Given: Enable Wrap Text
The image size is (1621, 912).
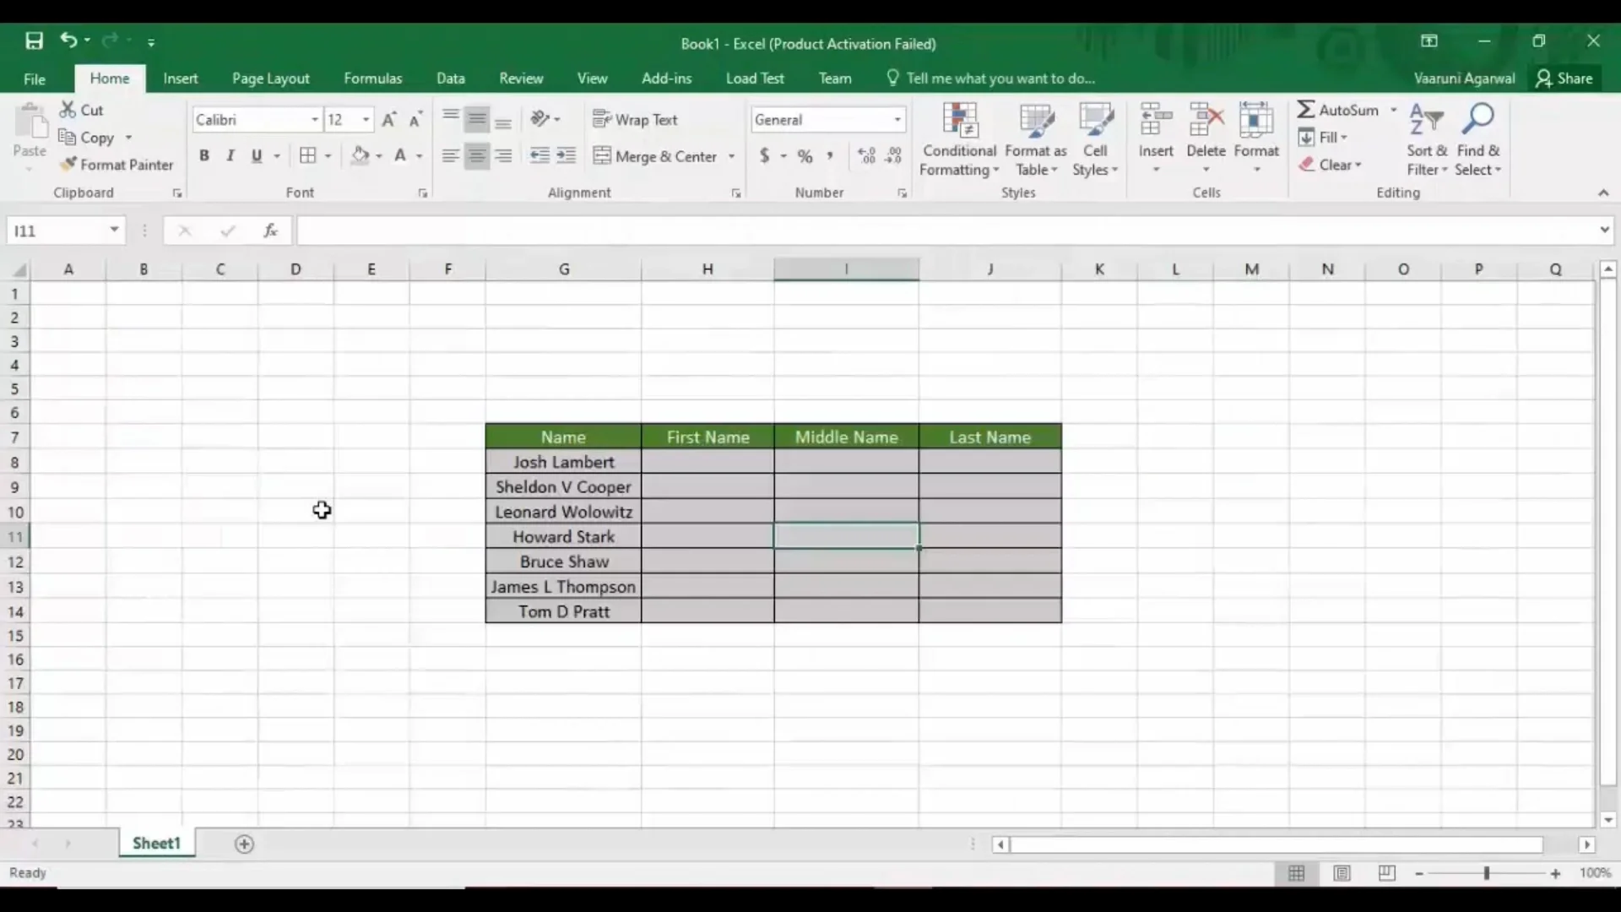Looking at the screenshot, I should click(x=635, y=119).
